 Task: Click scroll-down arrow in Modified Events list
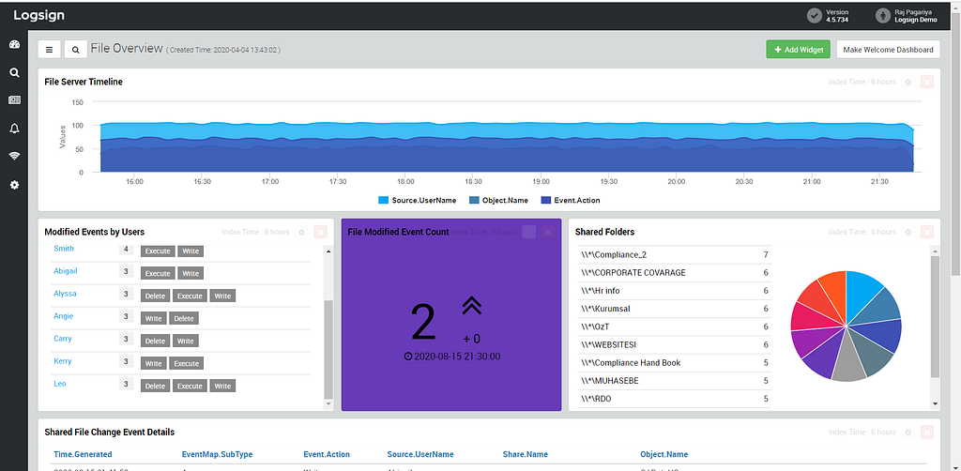[328, 404]
